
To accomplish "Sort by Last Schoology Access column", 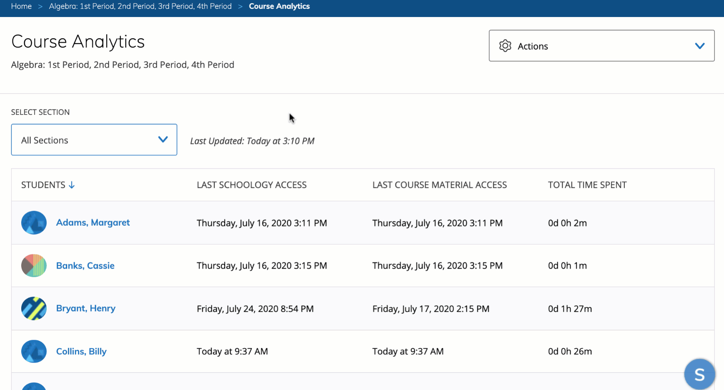I will pos(251,185).
